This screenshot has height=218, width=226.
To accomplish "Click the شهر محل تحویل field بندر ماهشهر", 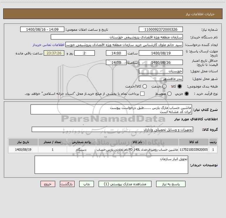I will 161,78.
